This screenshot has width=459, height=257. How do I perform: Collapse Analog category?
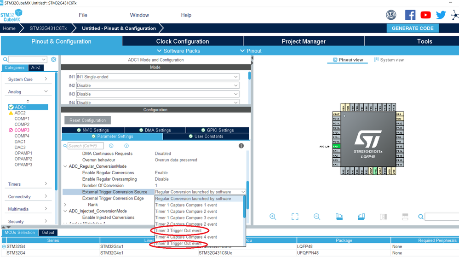(x=28, y=91)
